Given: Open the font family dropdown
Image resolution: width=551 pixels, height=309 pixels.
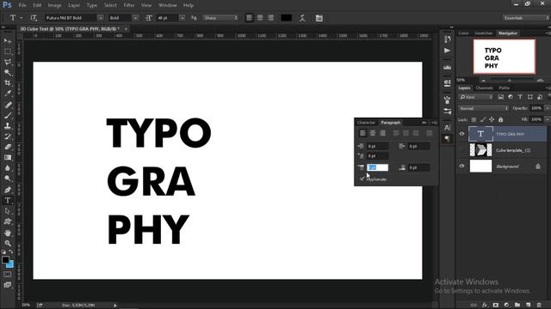Looking at the screenshot, I should [101, 18].
